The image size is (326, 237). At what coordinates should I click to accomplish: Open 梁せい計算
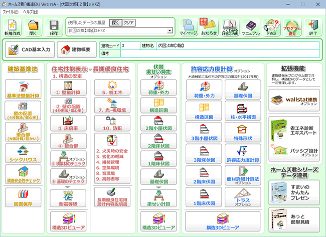(158, 198)
